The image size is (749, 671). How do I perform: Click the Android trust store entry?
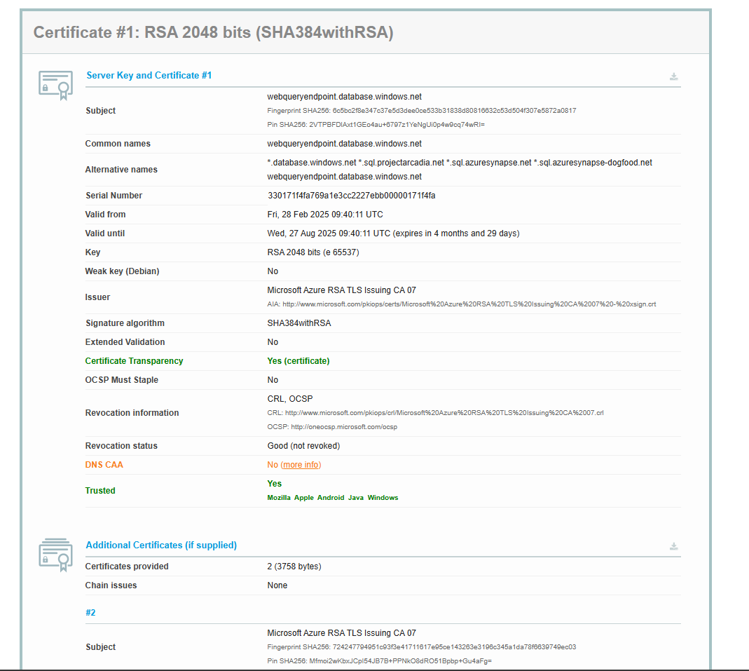331,498
